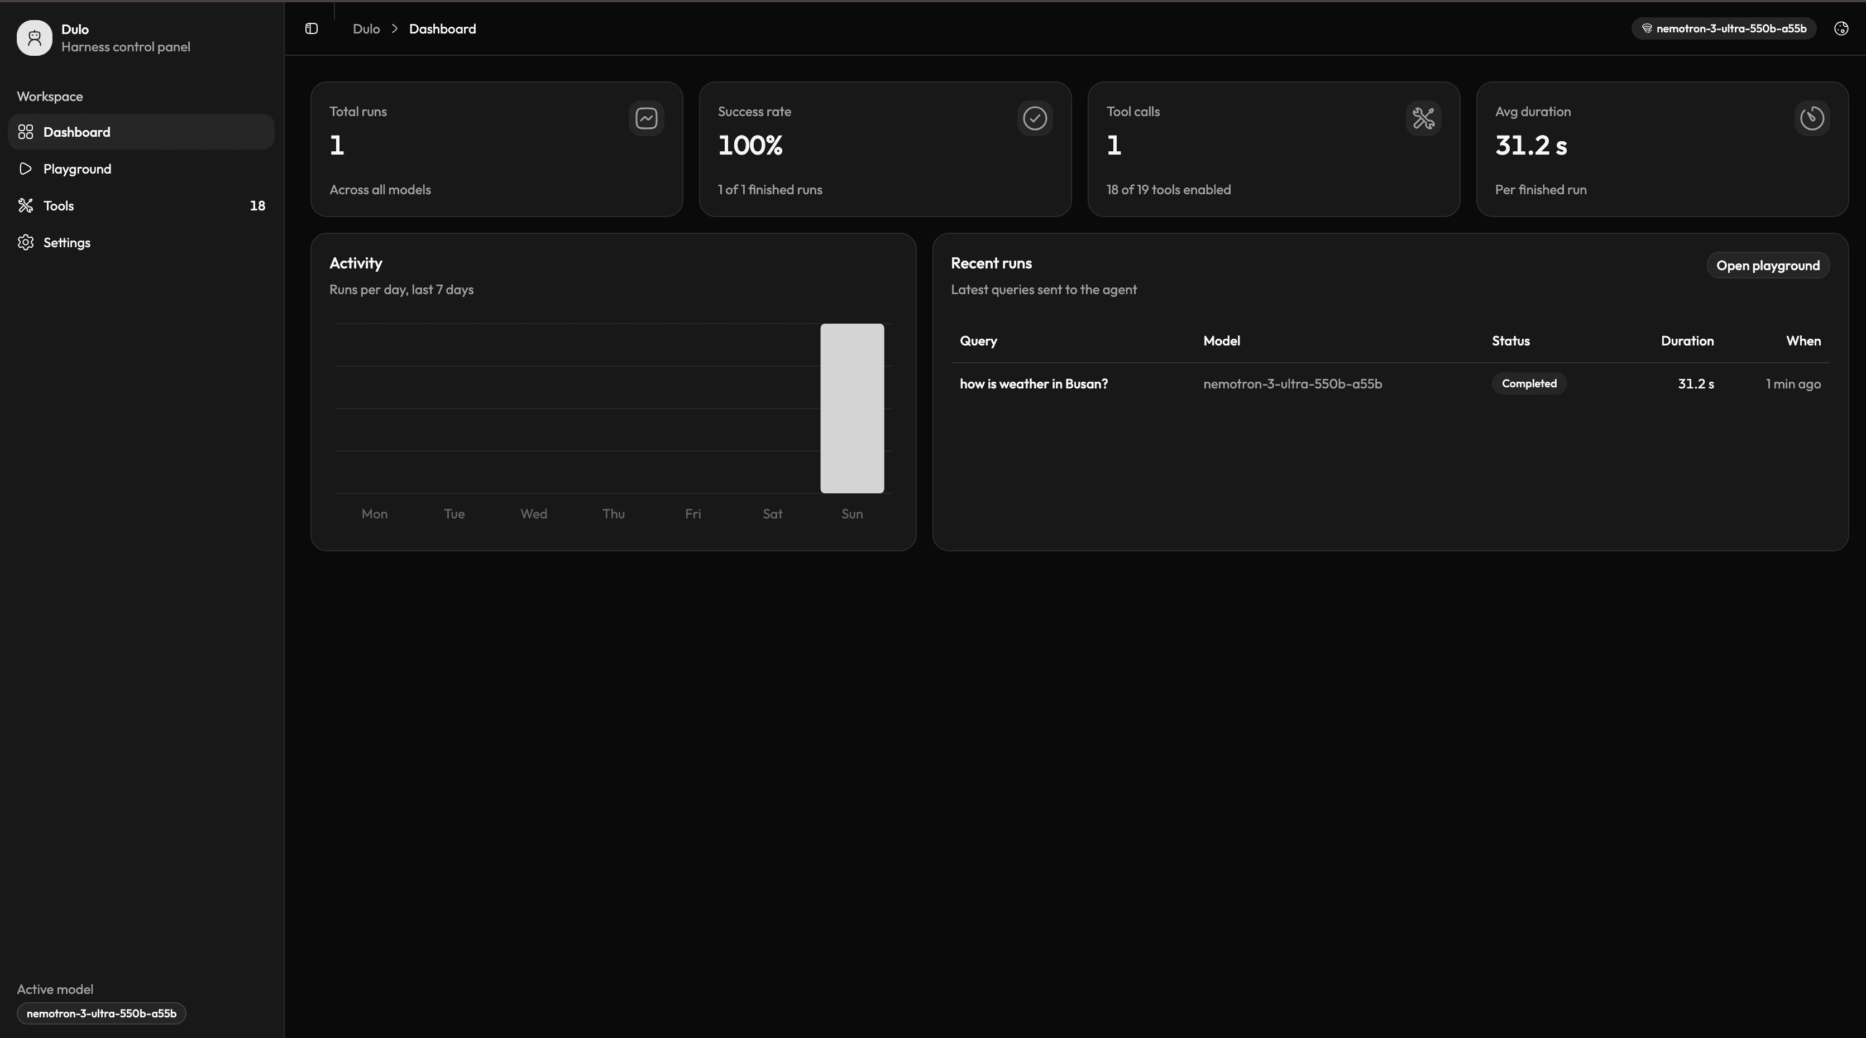1866x1038 pixels.
Task: Click the Dashboard breadcrumb label
Action: point(443,29)
